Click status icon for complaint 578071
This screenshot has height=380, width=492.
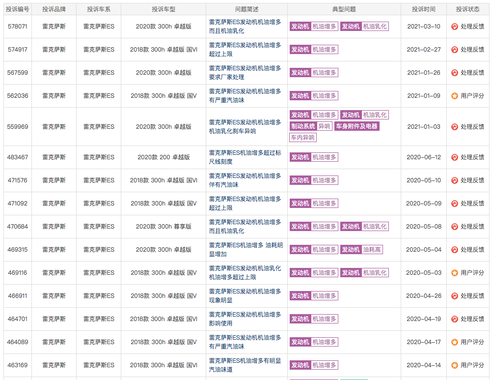coord(454,27)
